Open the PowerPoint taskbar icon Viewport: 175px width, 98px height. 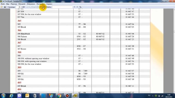click(51, 96)
